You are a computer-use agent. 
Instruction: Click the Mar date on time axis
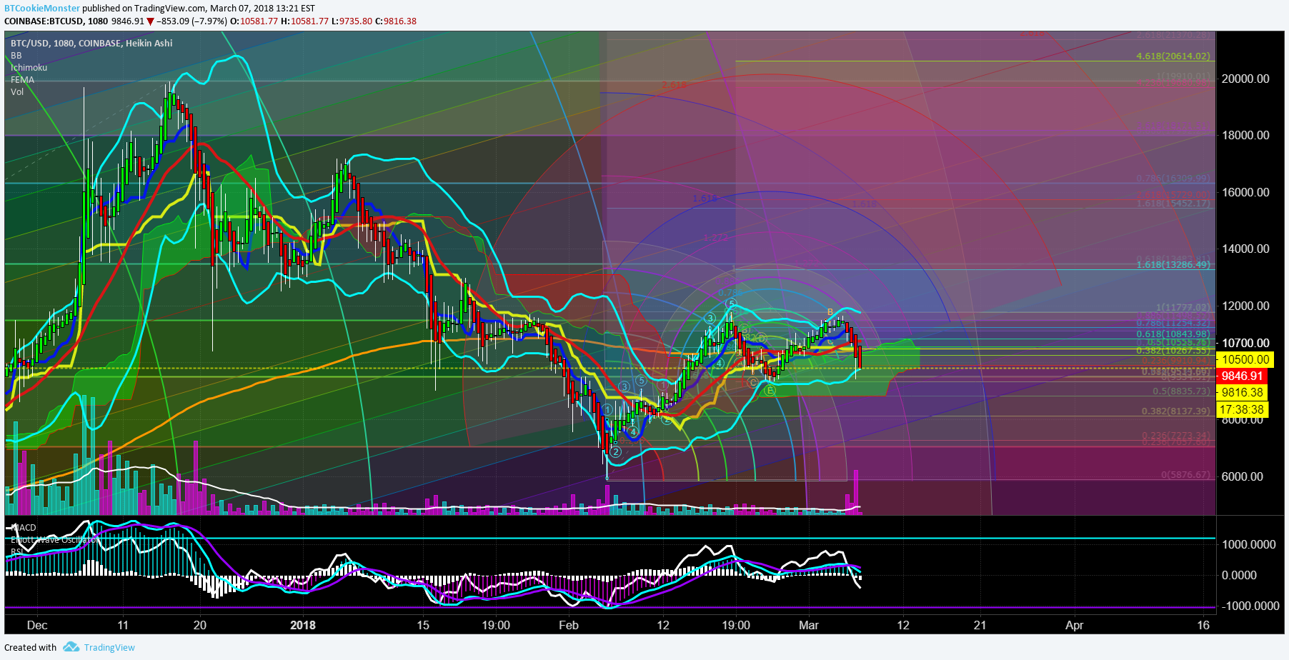pos(809,625)
